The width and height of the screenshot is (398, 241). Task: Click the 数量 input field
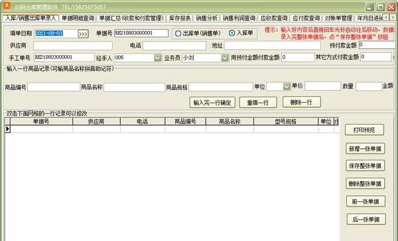tap(369, 87)
